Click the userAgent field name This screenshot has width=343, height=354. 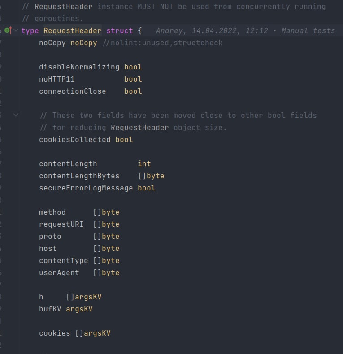(59, 273)
